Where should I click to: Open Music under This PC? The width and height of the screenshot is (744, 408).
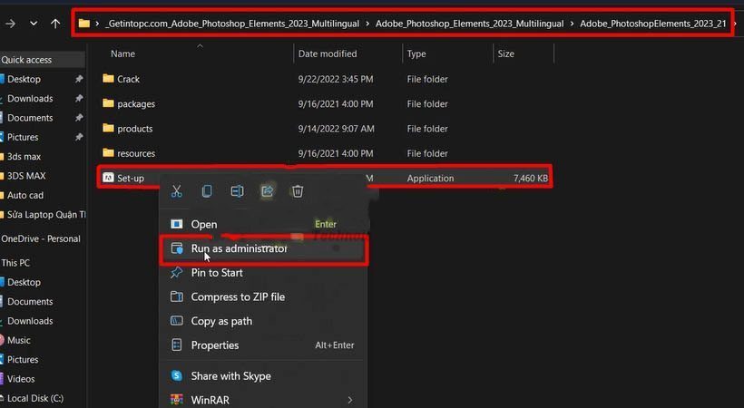pyautogui.click(x=19, y=341)
